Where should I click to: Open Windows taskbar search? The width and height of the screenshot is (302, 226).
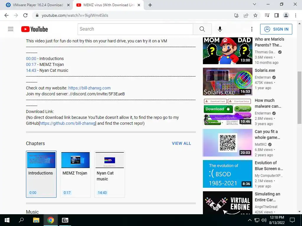(x=21, y=220)
